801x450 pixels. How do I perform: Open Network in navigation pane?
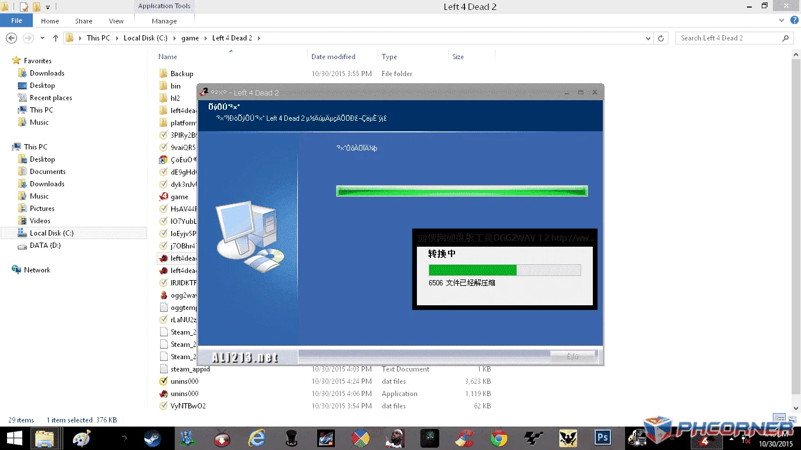pos(37,270)
